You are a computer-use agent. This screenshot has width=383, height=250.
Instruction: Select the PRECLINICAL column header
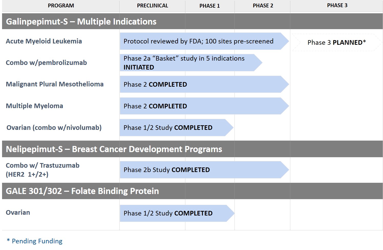(152, 6)
